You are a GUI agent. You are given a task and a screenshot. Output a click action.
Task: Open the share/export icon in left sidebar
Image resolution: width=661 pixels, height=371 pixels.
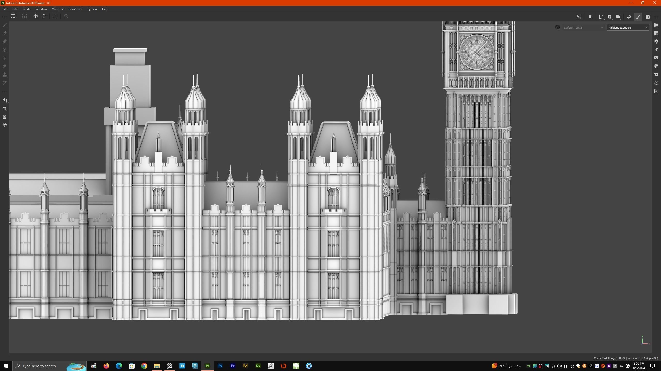[4, 100]
